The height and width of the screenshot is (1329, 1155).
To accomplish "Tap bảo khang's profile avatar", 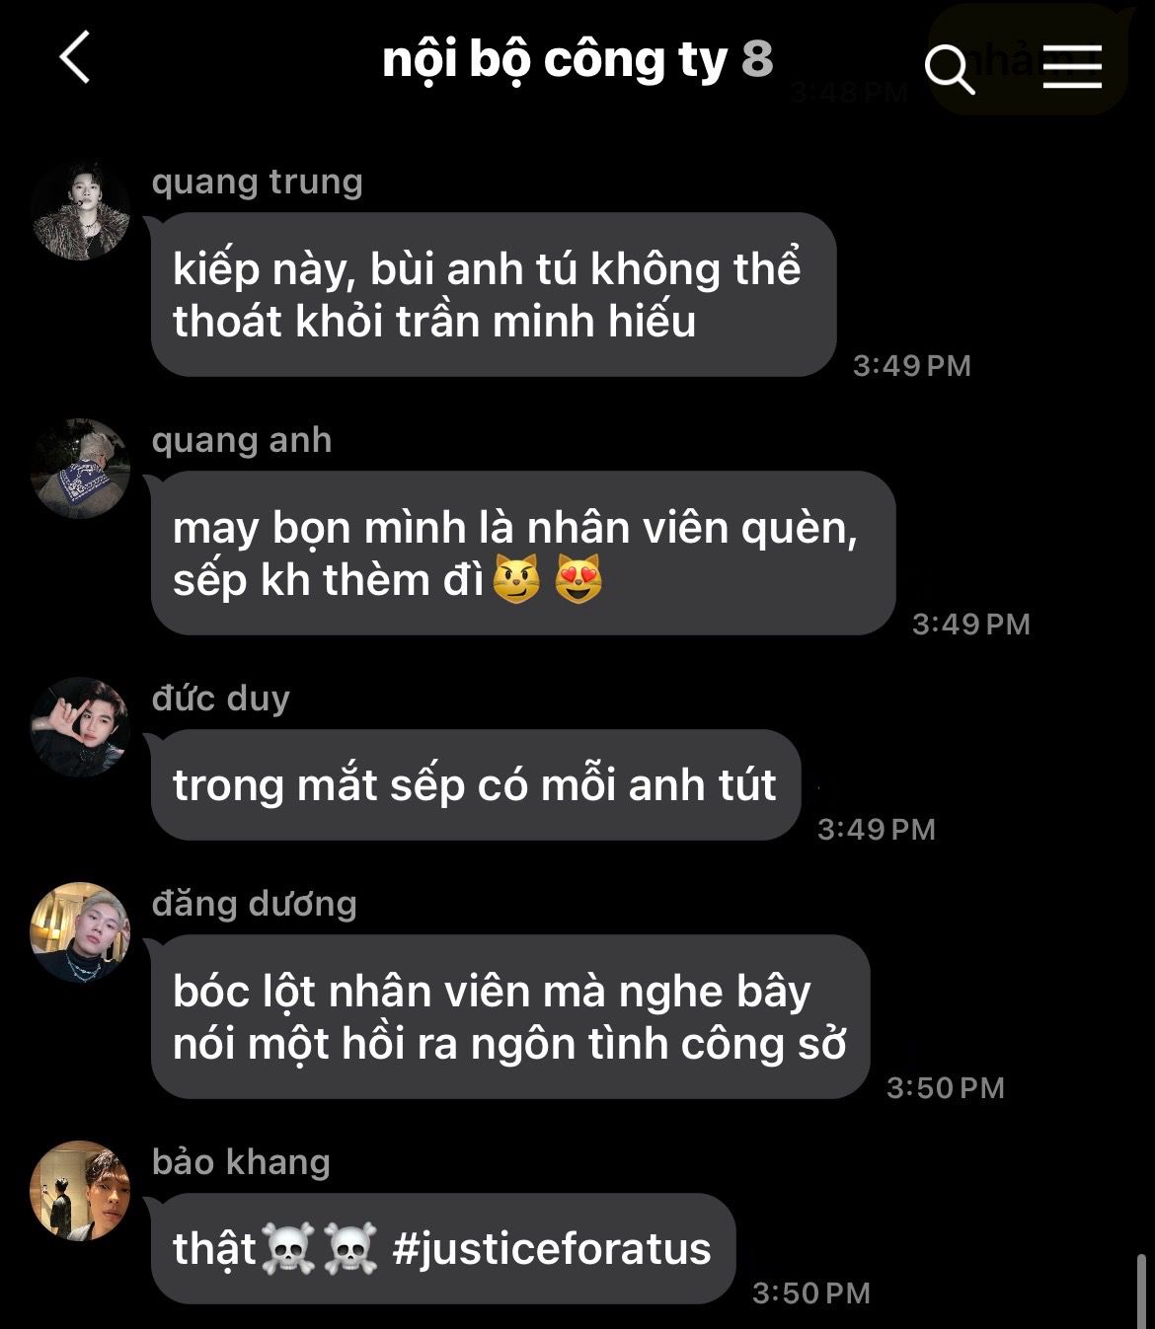I will 80,1191.
